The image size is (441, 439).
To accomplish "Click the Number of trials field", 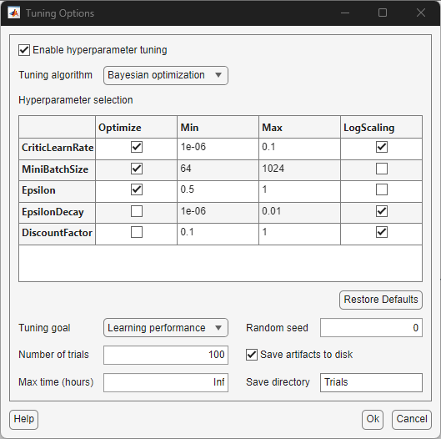I will click(166, 355).
